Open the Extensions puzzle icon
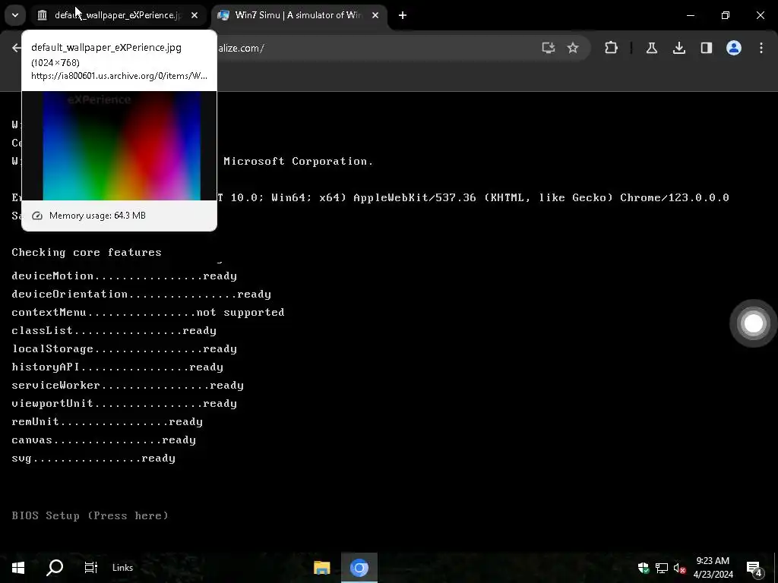 coord(612,48)
